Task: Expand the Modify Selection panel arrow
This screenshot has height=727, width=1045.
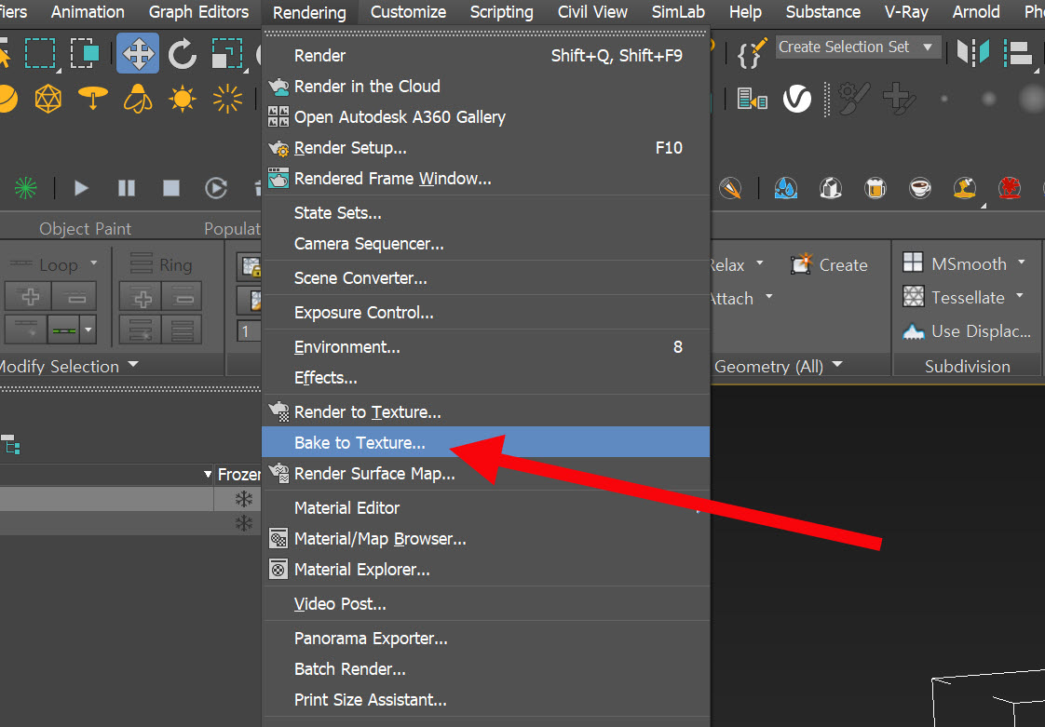Action: click(133, 365)
